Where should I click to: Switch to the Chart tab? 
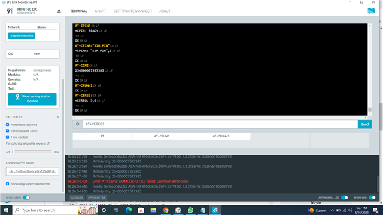tap(101, 11)
